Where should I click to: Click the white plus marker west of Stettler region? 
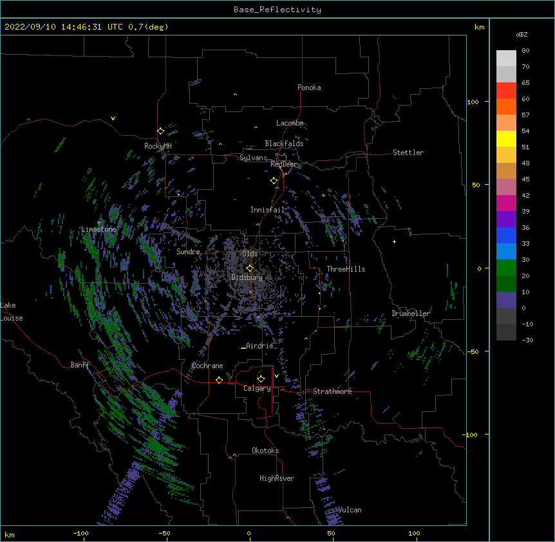coord(394,241)
